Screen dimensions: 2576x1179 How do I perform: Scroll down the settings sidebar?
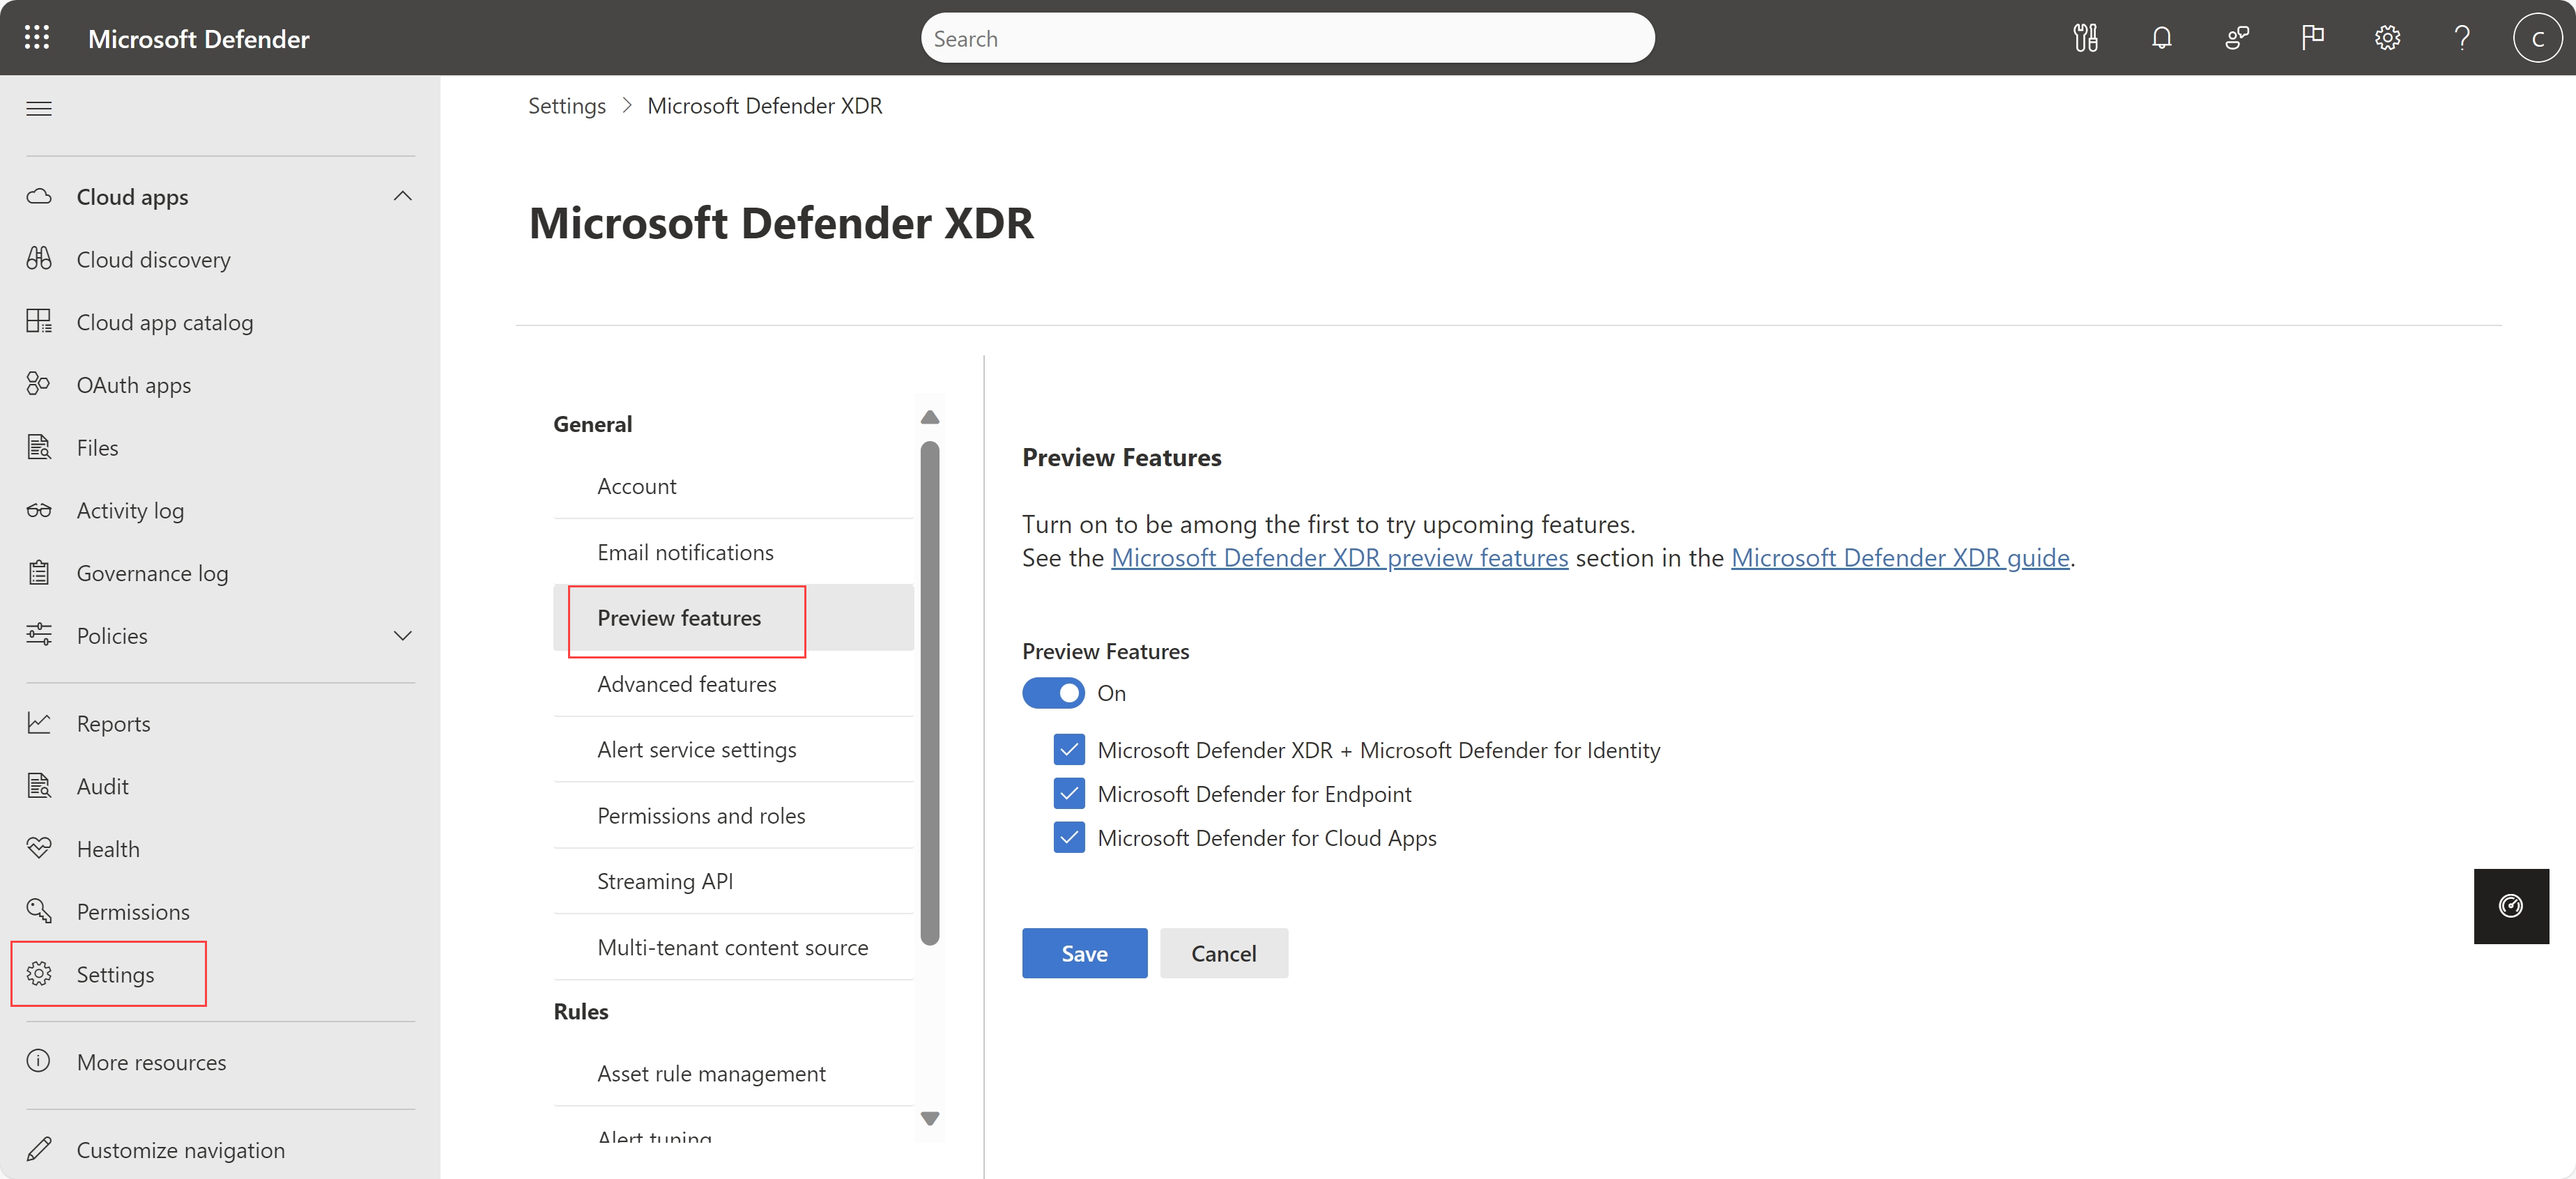931,1118
